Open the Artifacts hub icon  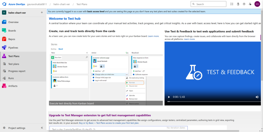coord(4,86)
